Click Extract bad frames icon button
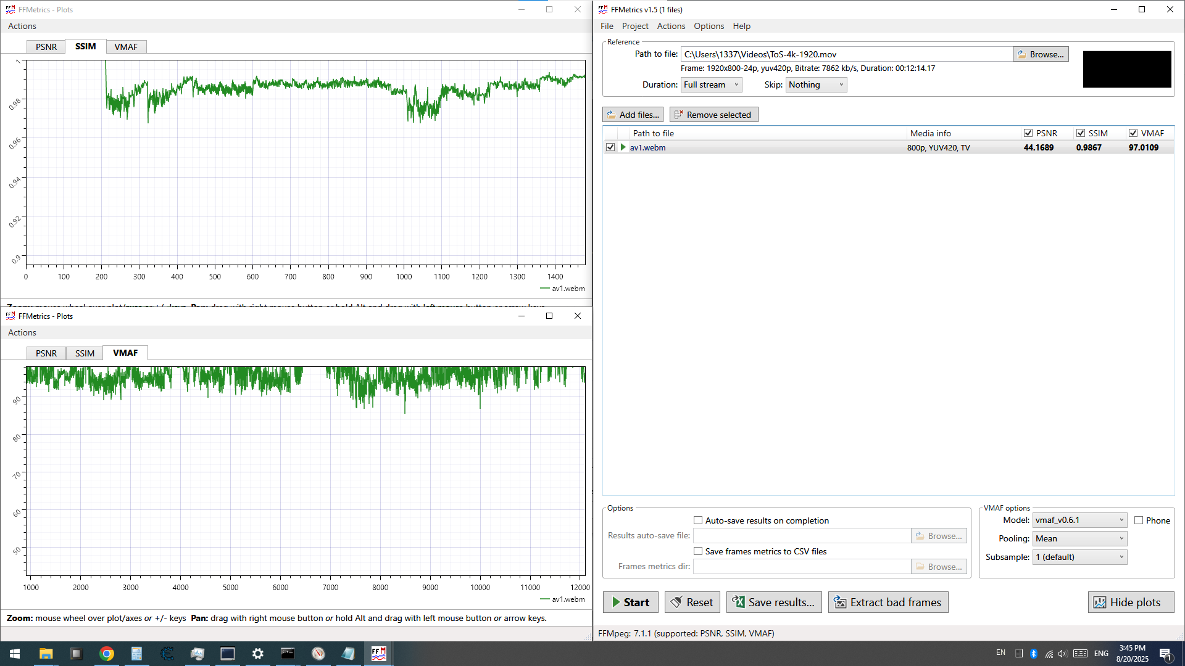Image resolution: width=1185 pixels, height=666 pixels. (888, 602)
